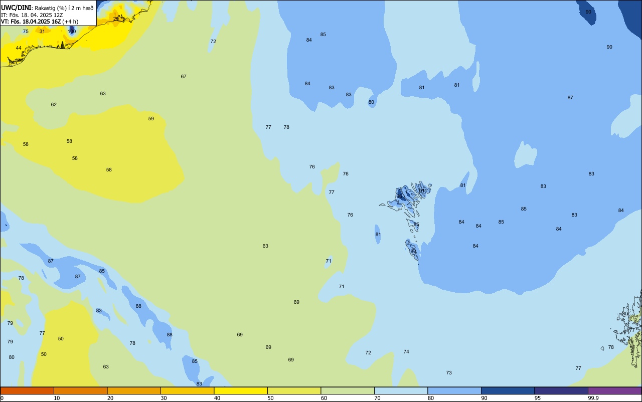Viewport: 642px width, 402px height.
Task: Click the '73' humidity value on the map
Action: pyautogui.click(x=449, y=373)
